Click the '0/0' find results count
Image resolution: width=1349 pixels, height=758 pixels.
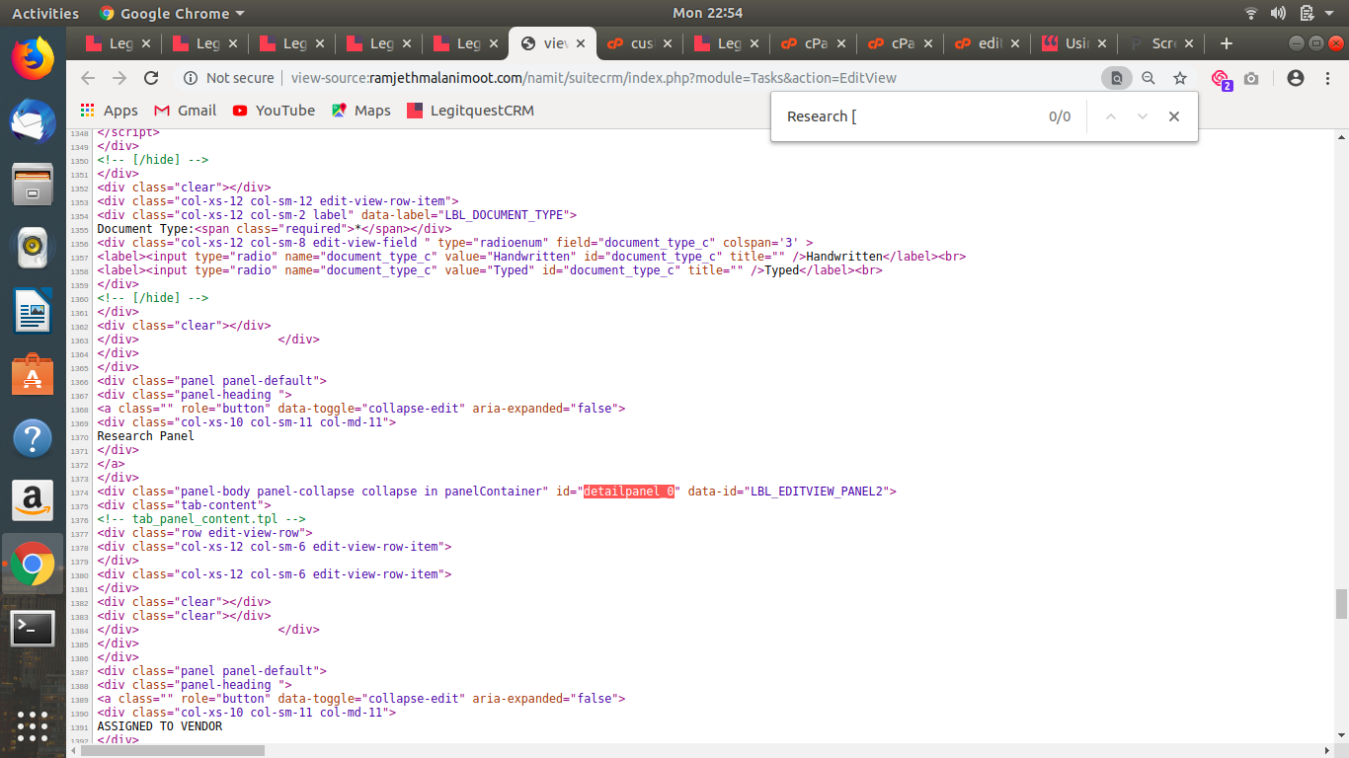click(x=1060, y=116)
